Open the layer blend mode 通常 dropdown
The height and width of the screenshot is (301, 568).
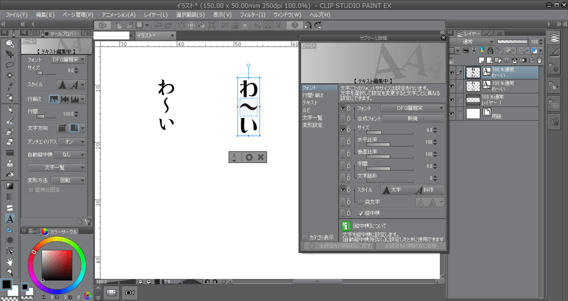click(x=473, y=42)
